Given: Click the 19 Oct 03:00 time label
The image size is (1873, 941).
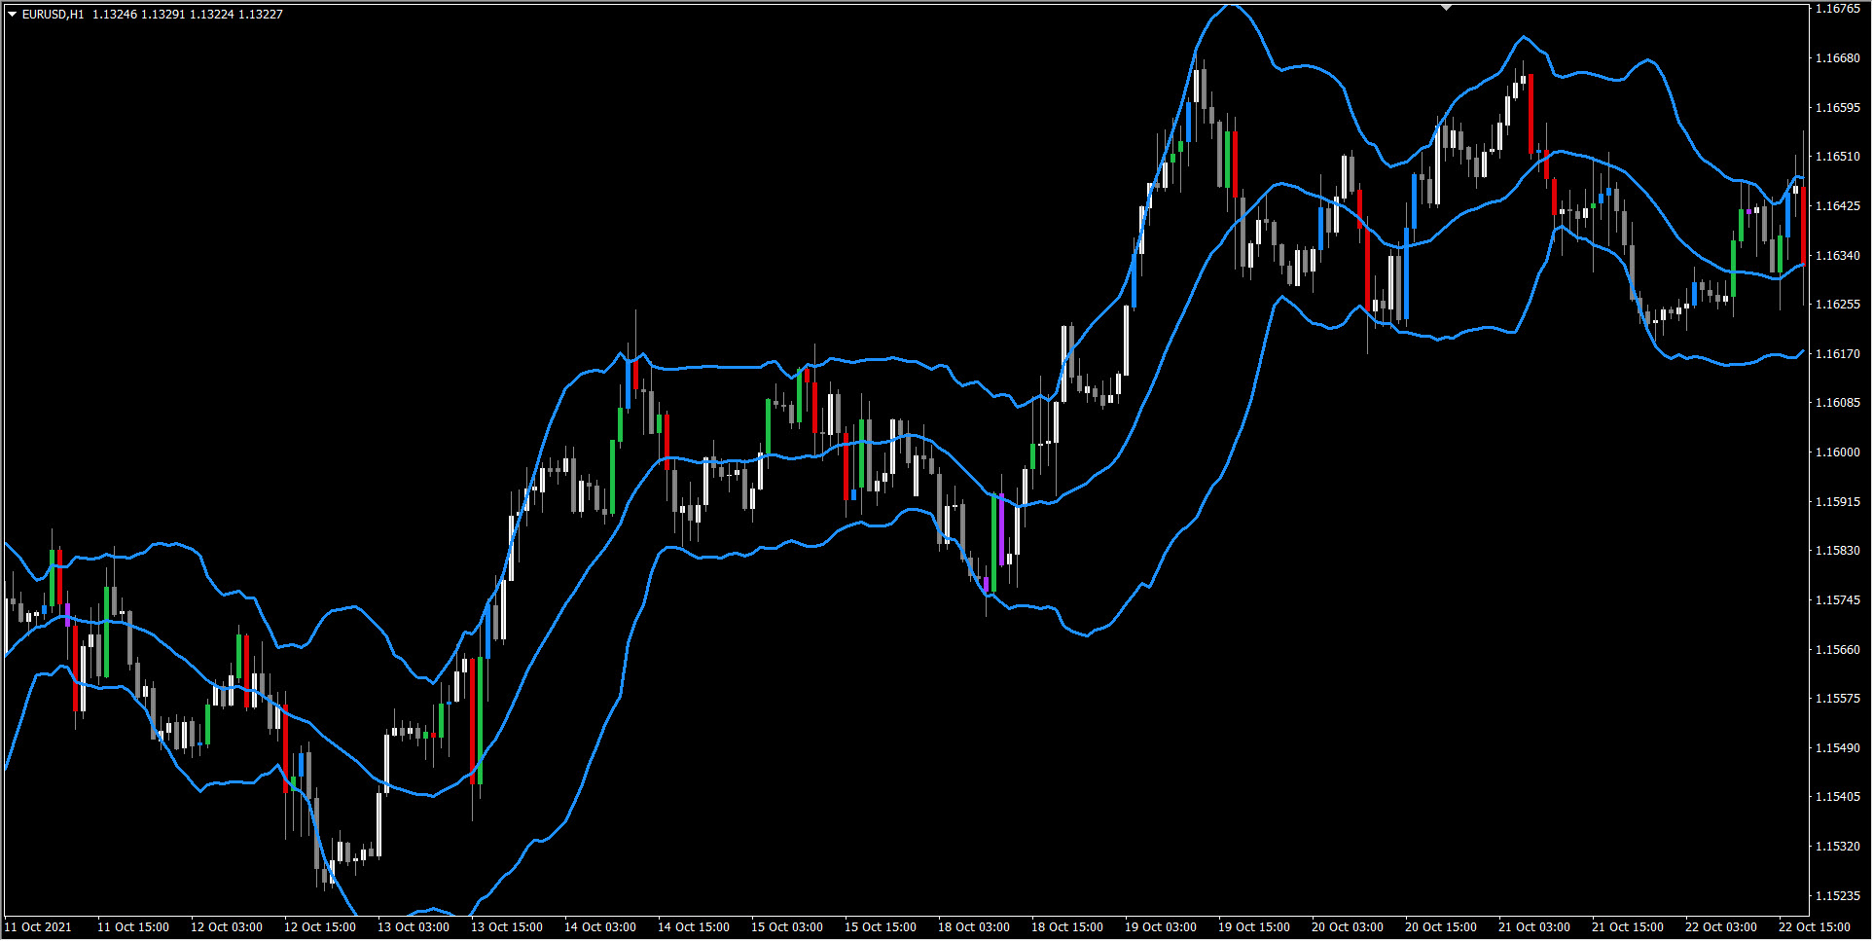Looking at the screenshot, I should click(1161, 927).
